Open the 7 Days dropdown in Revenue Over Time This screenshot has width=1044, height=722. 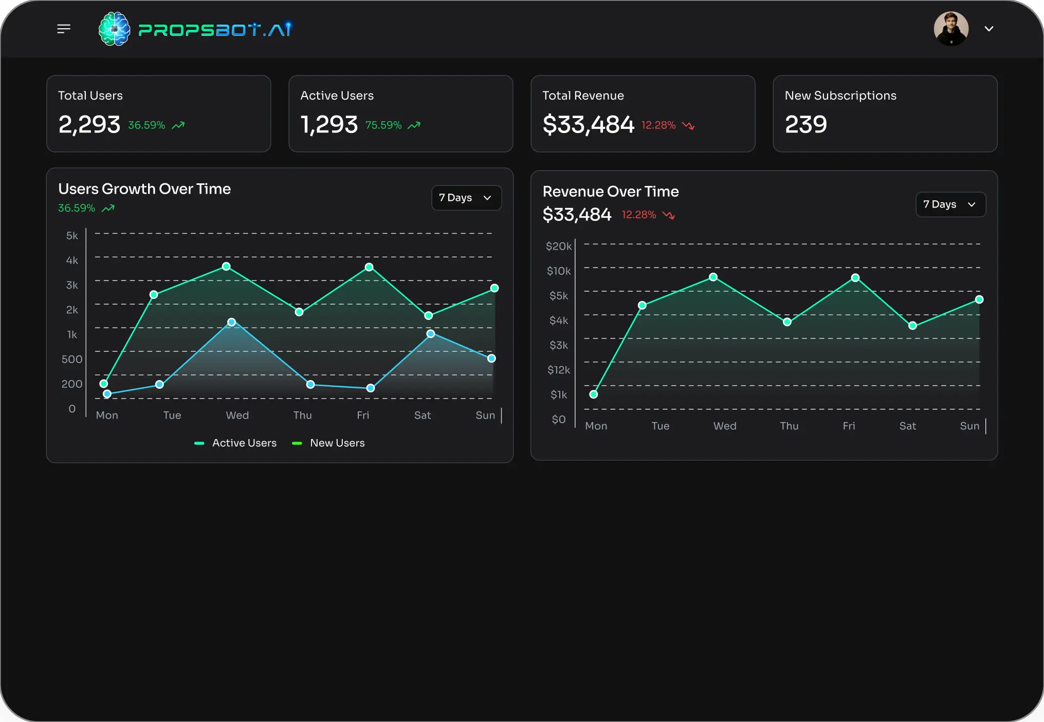point(950,204)
